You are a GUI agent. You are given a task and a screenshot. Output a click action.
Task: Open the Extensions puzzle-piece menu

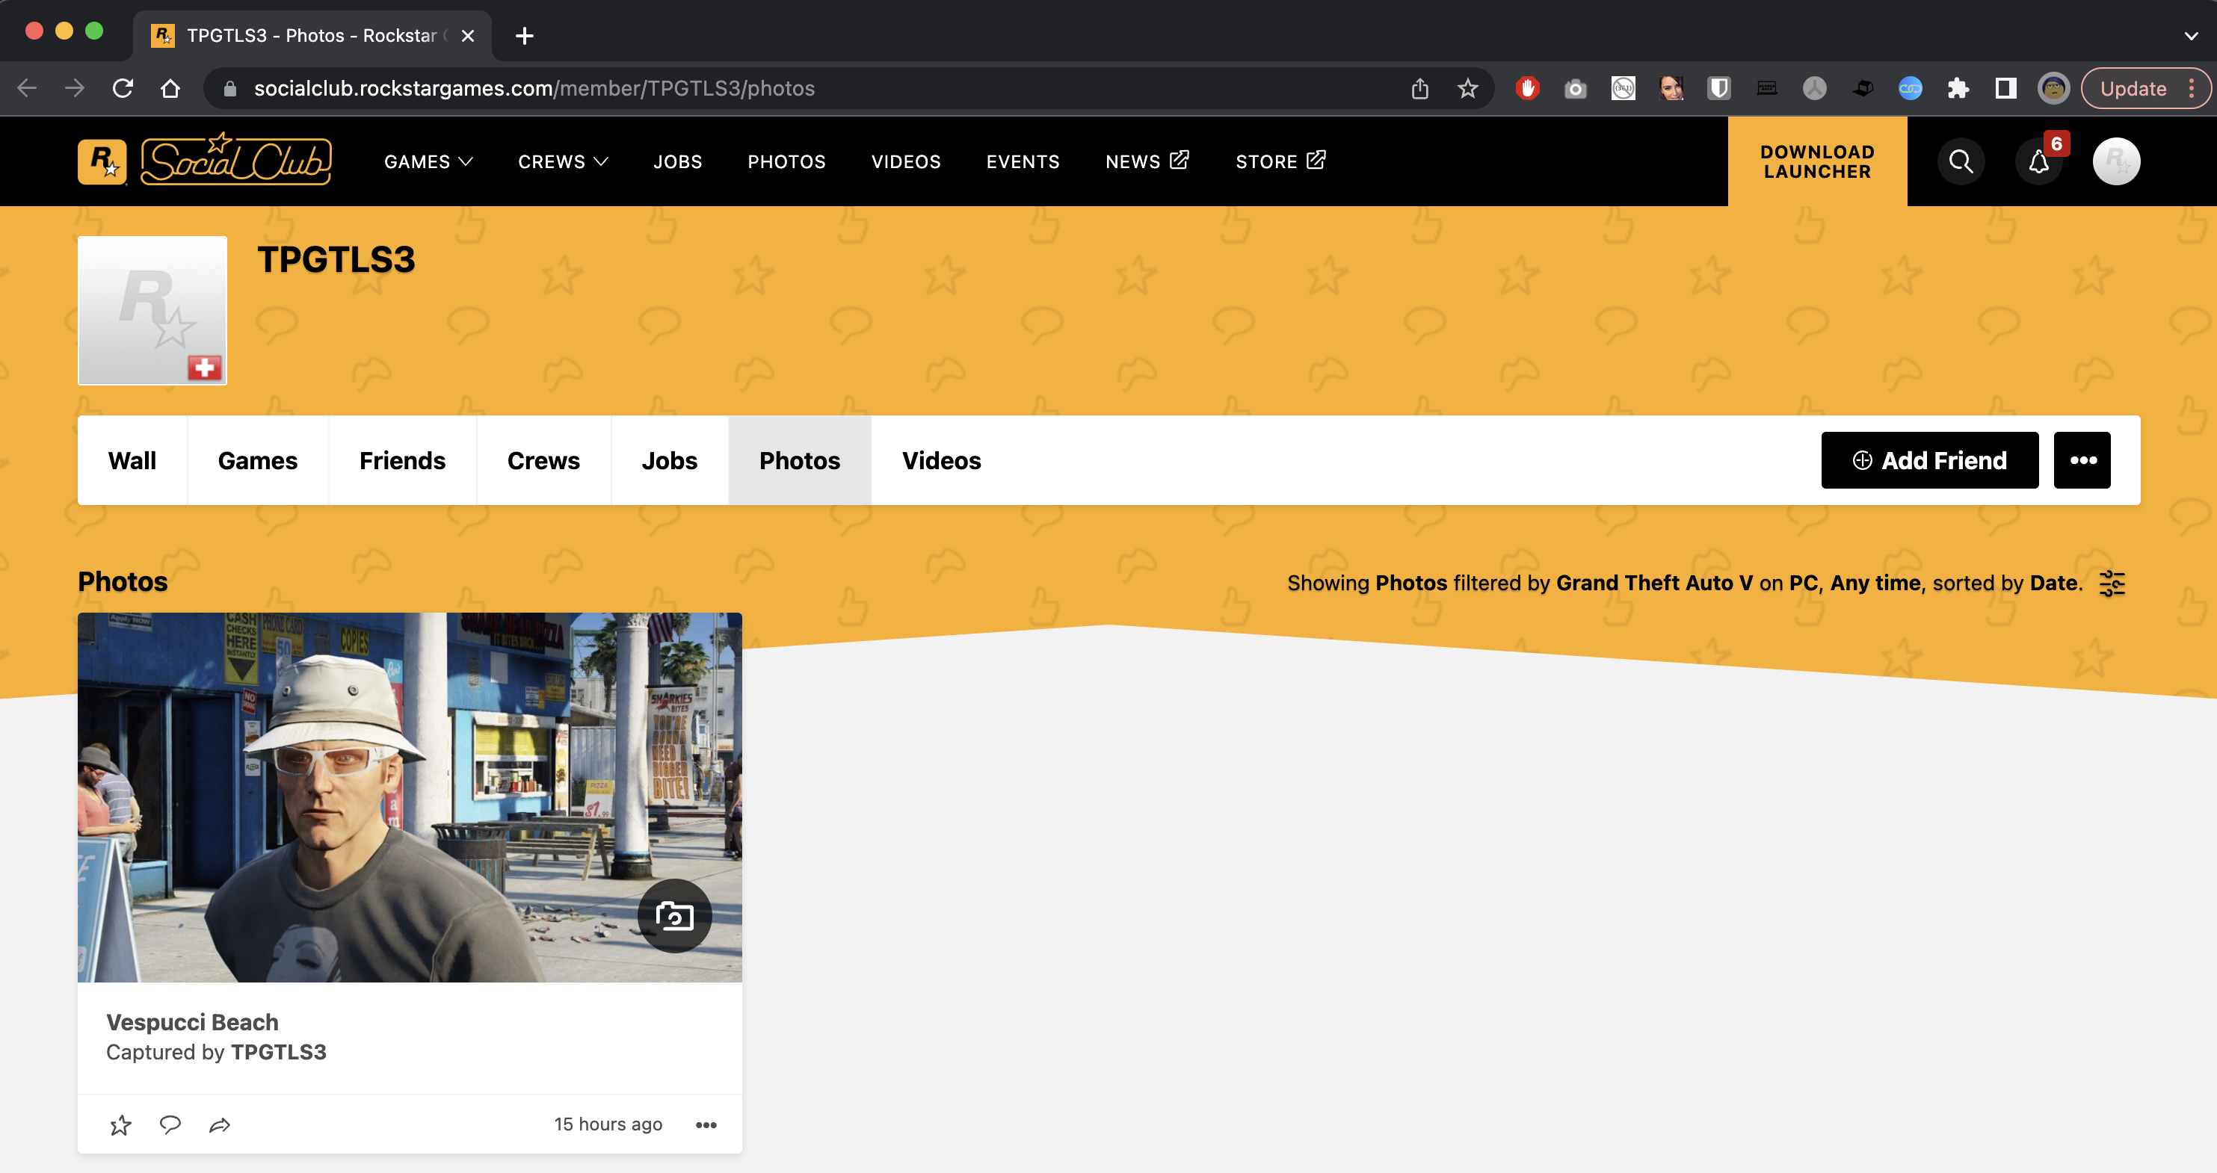tap(1958, 87)
